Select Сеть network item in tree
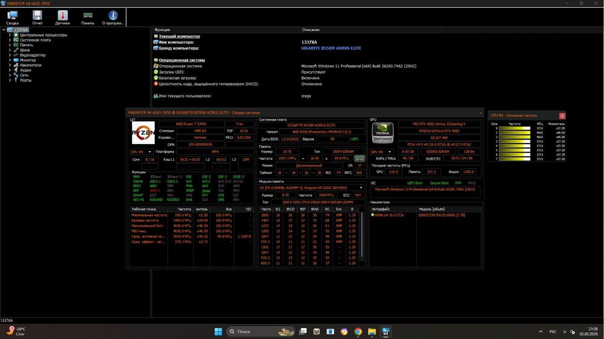 24,75
